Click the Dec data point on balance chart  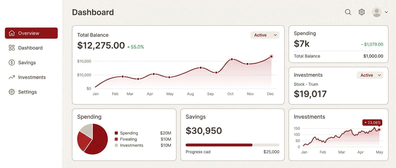coord(271,57)
